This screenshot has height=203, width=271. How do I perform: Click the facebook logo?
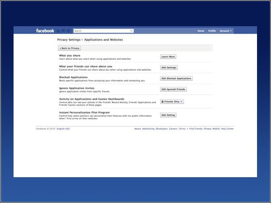click(45, 31)
